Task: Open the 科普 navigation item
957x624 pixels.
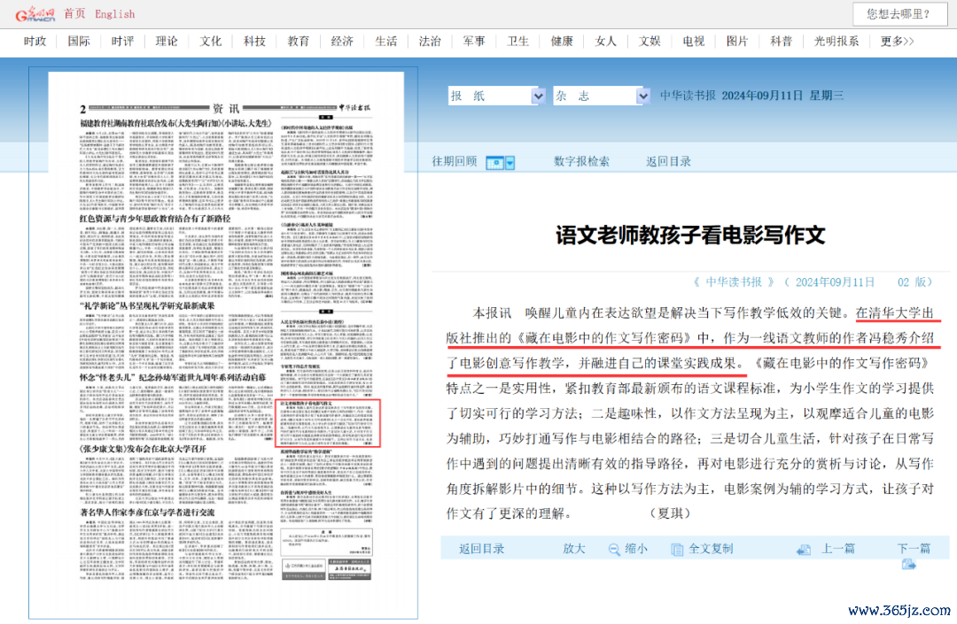Action: click(782, 42)
